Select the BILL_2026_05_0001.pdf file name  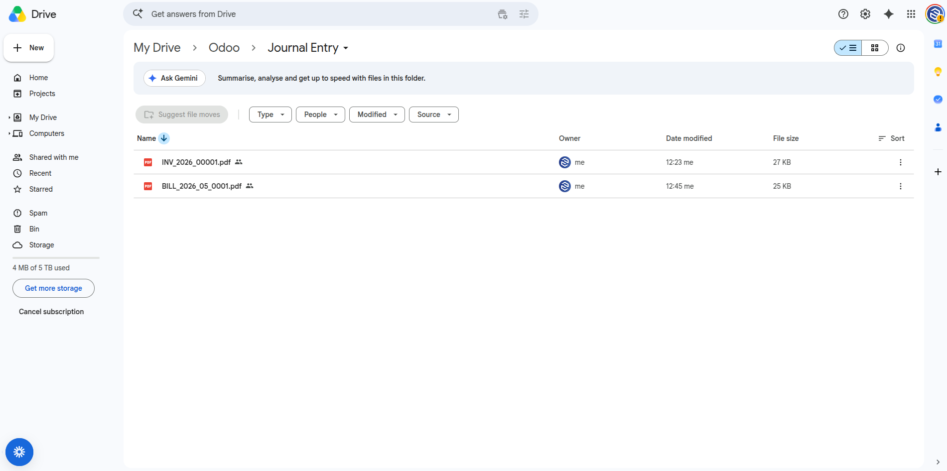click(202, 186)
